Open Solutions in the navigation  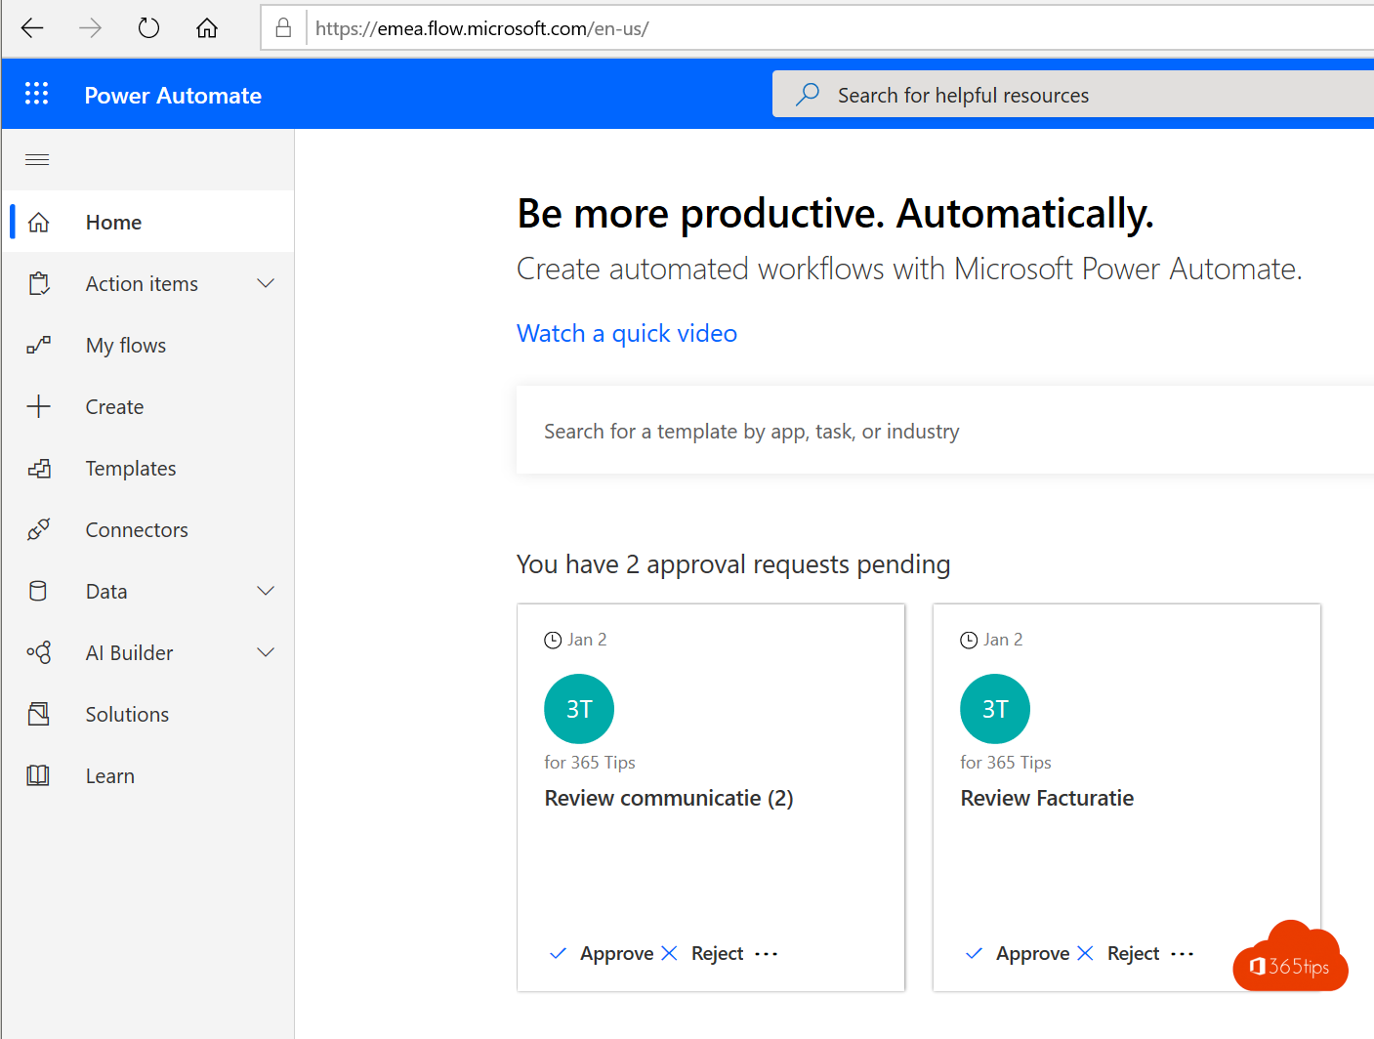click(x=147, y=715)
